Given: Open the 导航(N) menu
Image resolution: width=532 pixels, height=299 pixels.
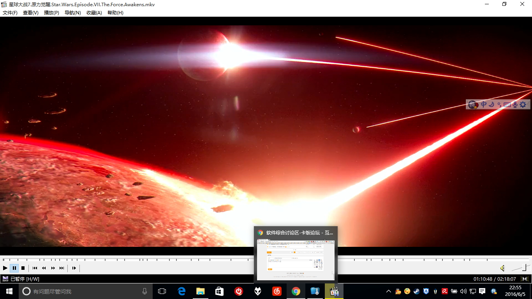Looking at the screenshot, I should [72, 12].
